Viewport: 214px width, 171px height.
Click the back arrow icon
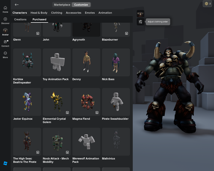17,5
